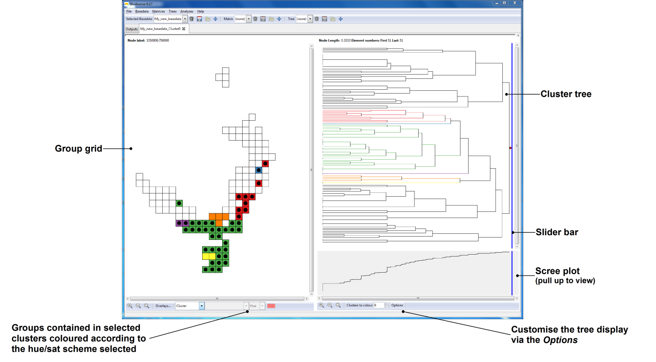The image size is (656, 362).
Task: Expand the Selected Basedata dropdown
Action: click(x=185, y=19)
